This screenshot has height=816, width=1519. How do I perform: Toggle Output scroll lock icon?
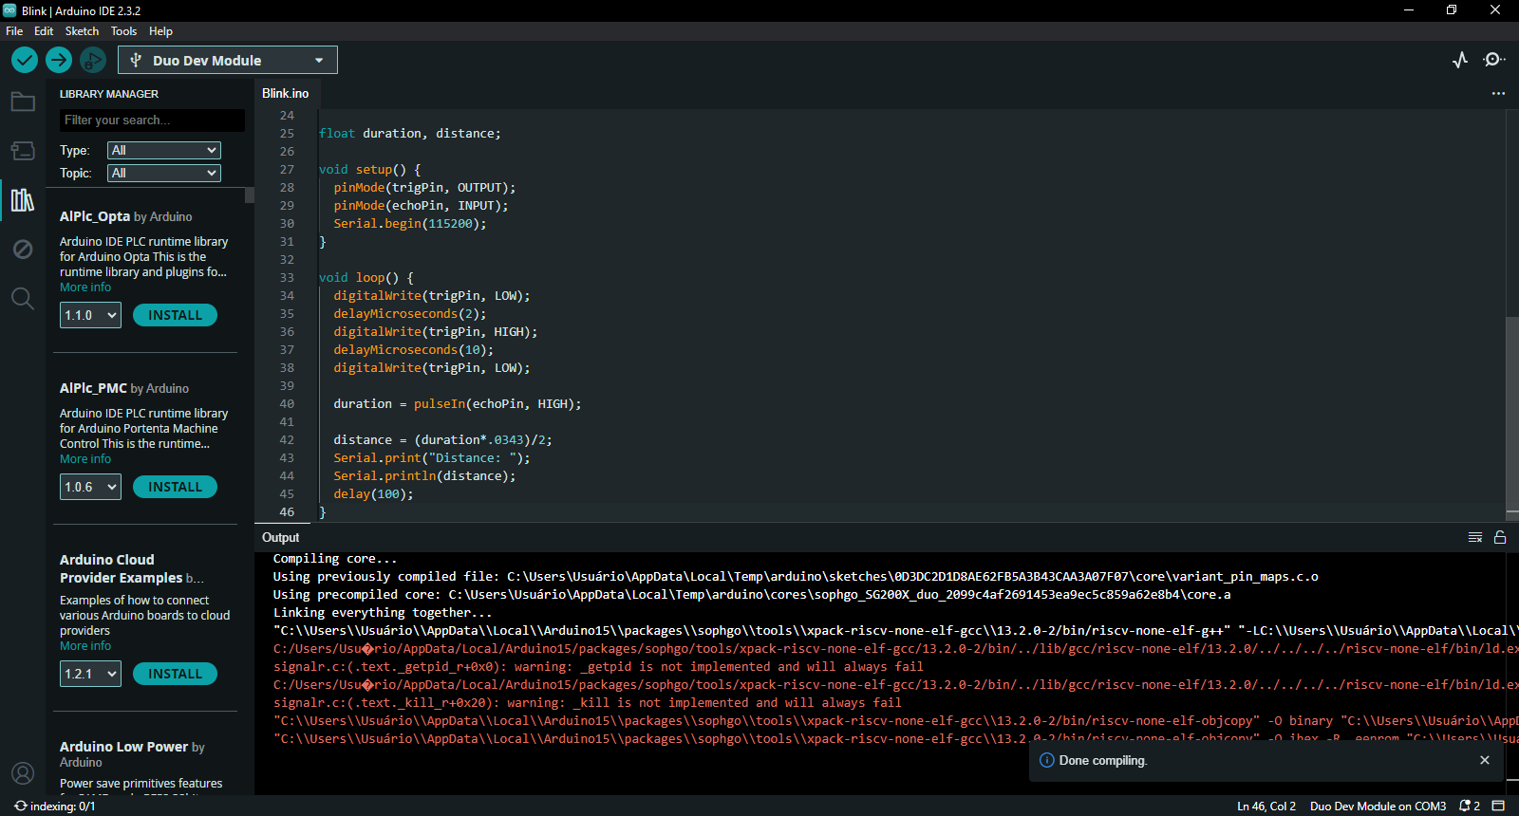click(1500, 537)
